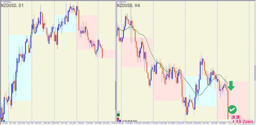Select the NZDUSD, H4 chart title

pyautogui.click(x=128, y=6)
